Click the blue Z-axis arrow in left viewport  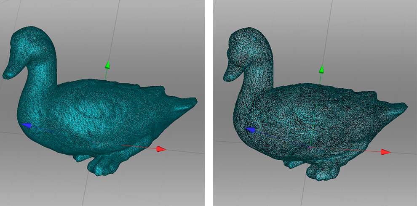pos(27,125)
